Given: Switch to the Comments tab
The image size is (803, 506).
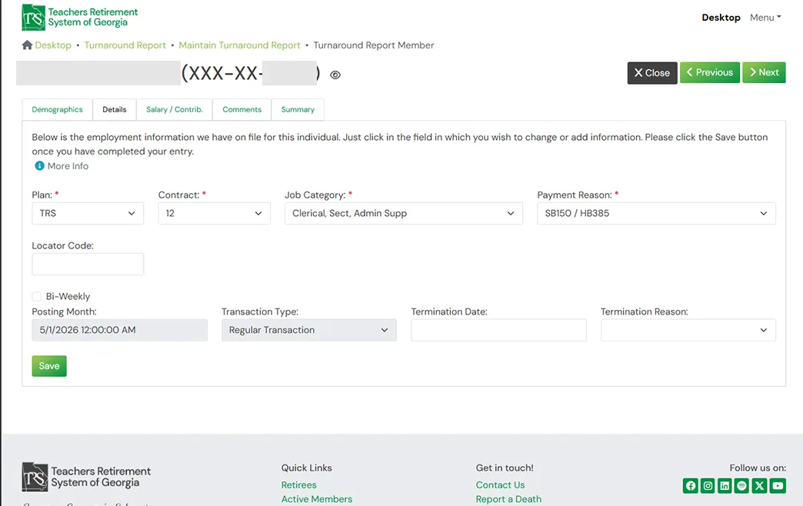Looking at the screenshot, I should 242,110.
